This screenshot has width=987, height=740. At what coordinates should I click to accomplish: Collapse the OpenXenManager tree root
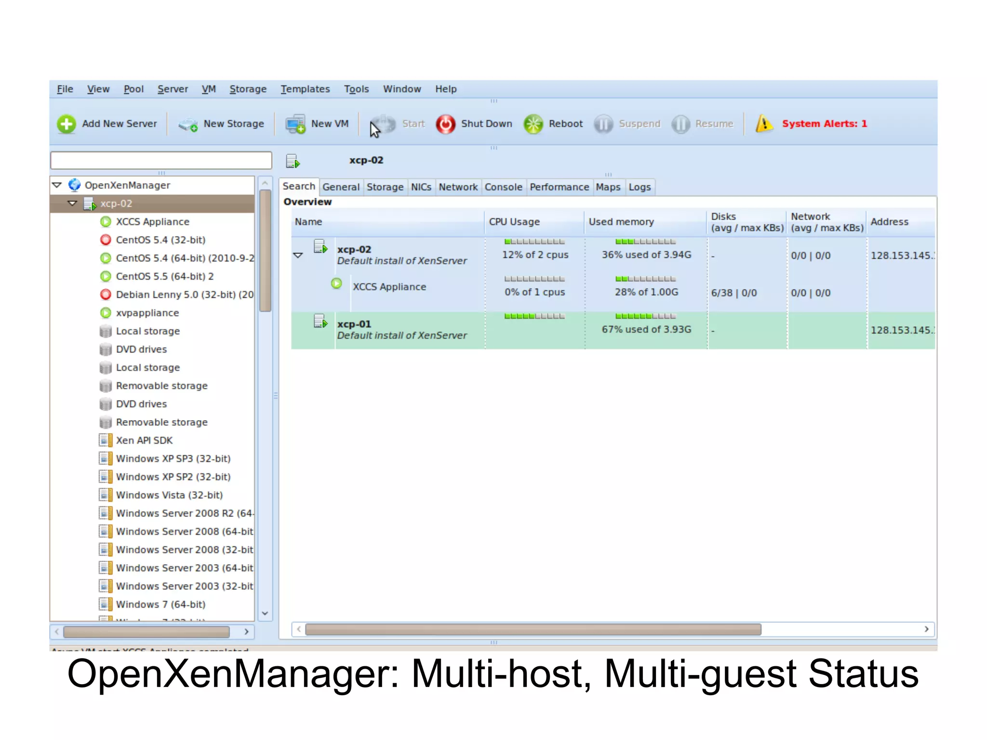click(57, 185)
